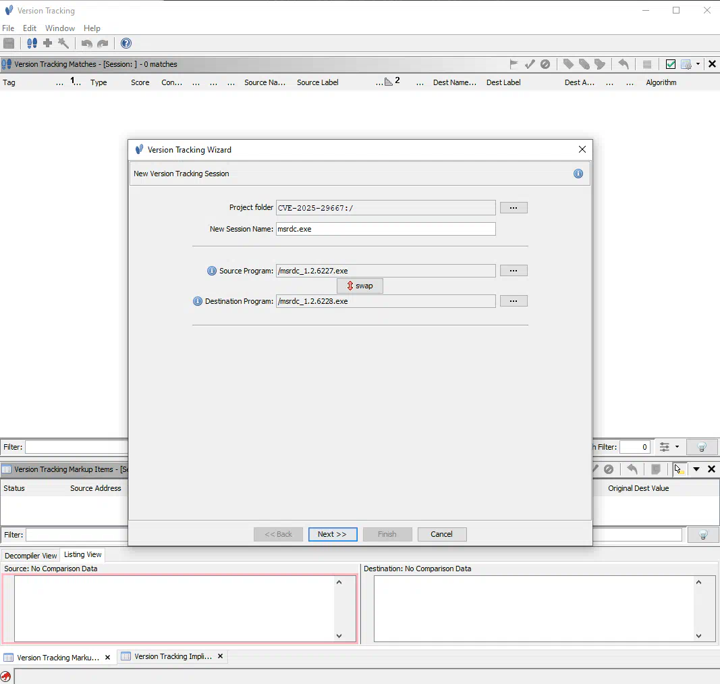Close the Markup Items panel with X
This screenshot has height=684, width=720.
click(x=711, y=469)
